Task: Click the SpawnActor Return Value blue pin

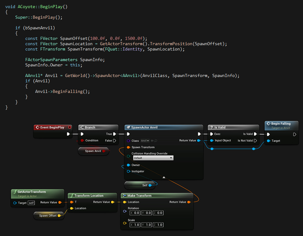Action: coord(199,141)
